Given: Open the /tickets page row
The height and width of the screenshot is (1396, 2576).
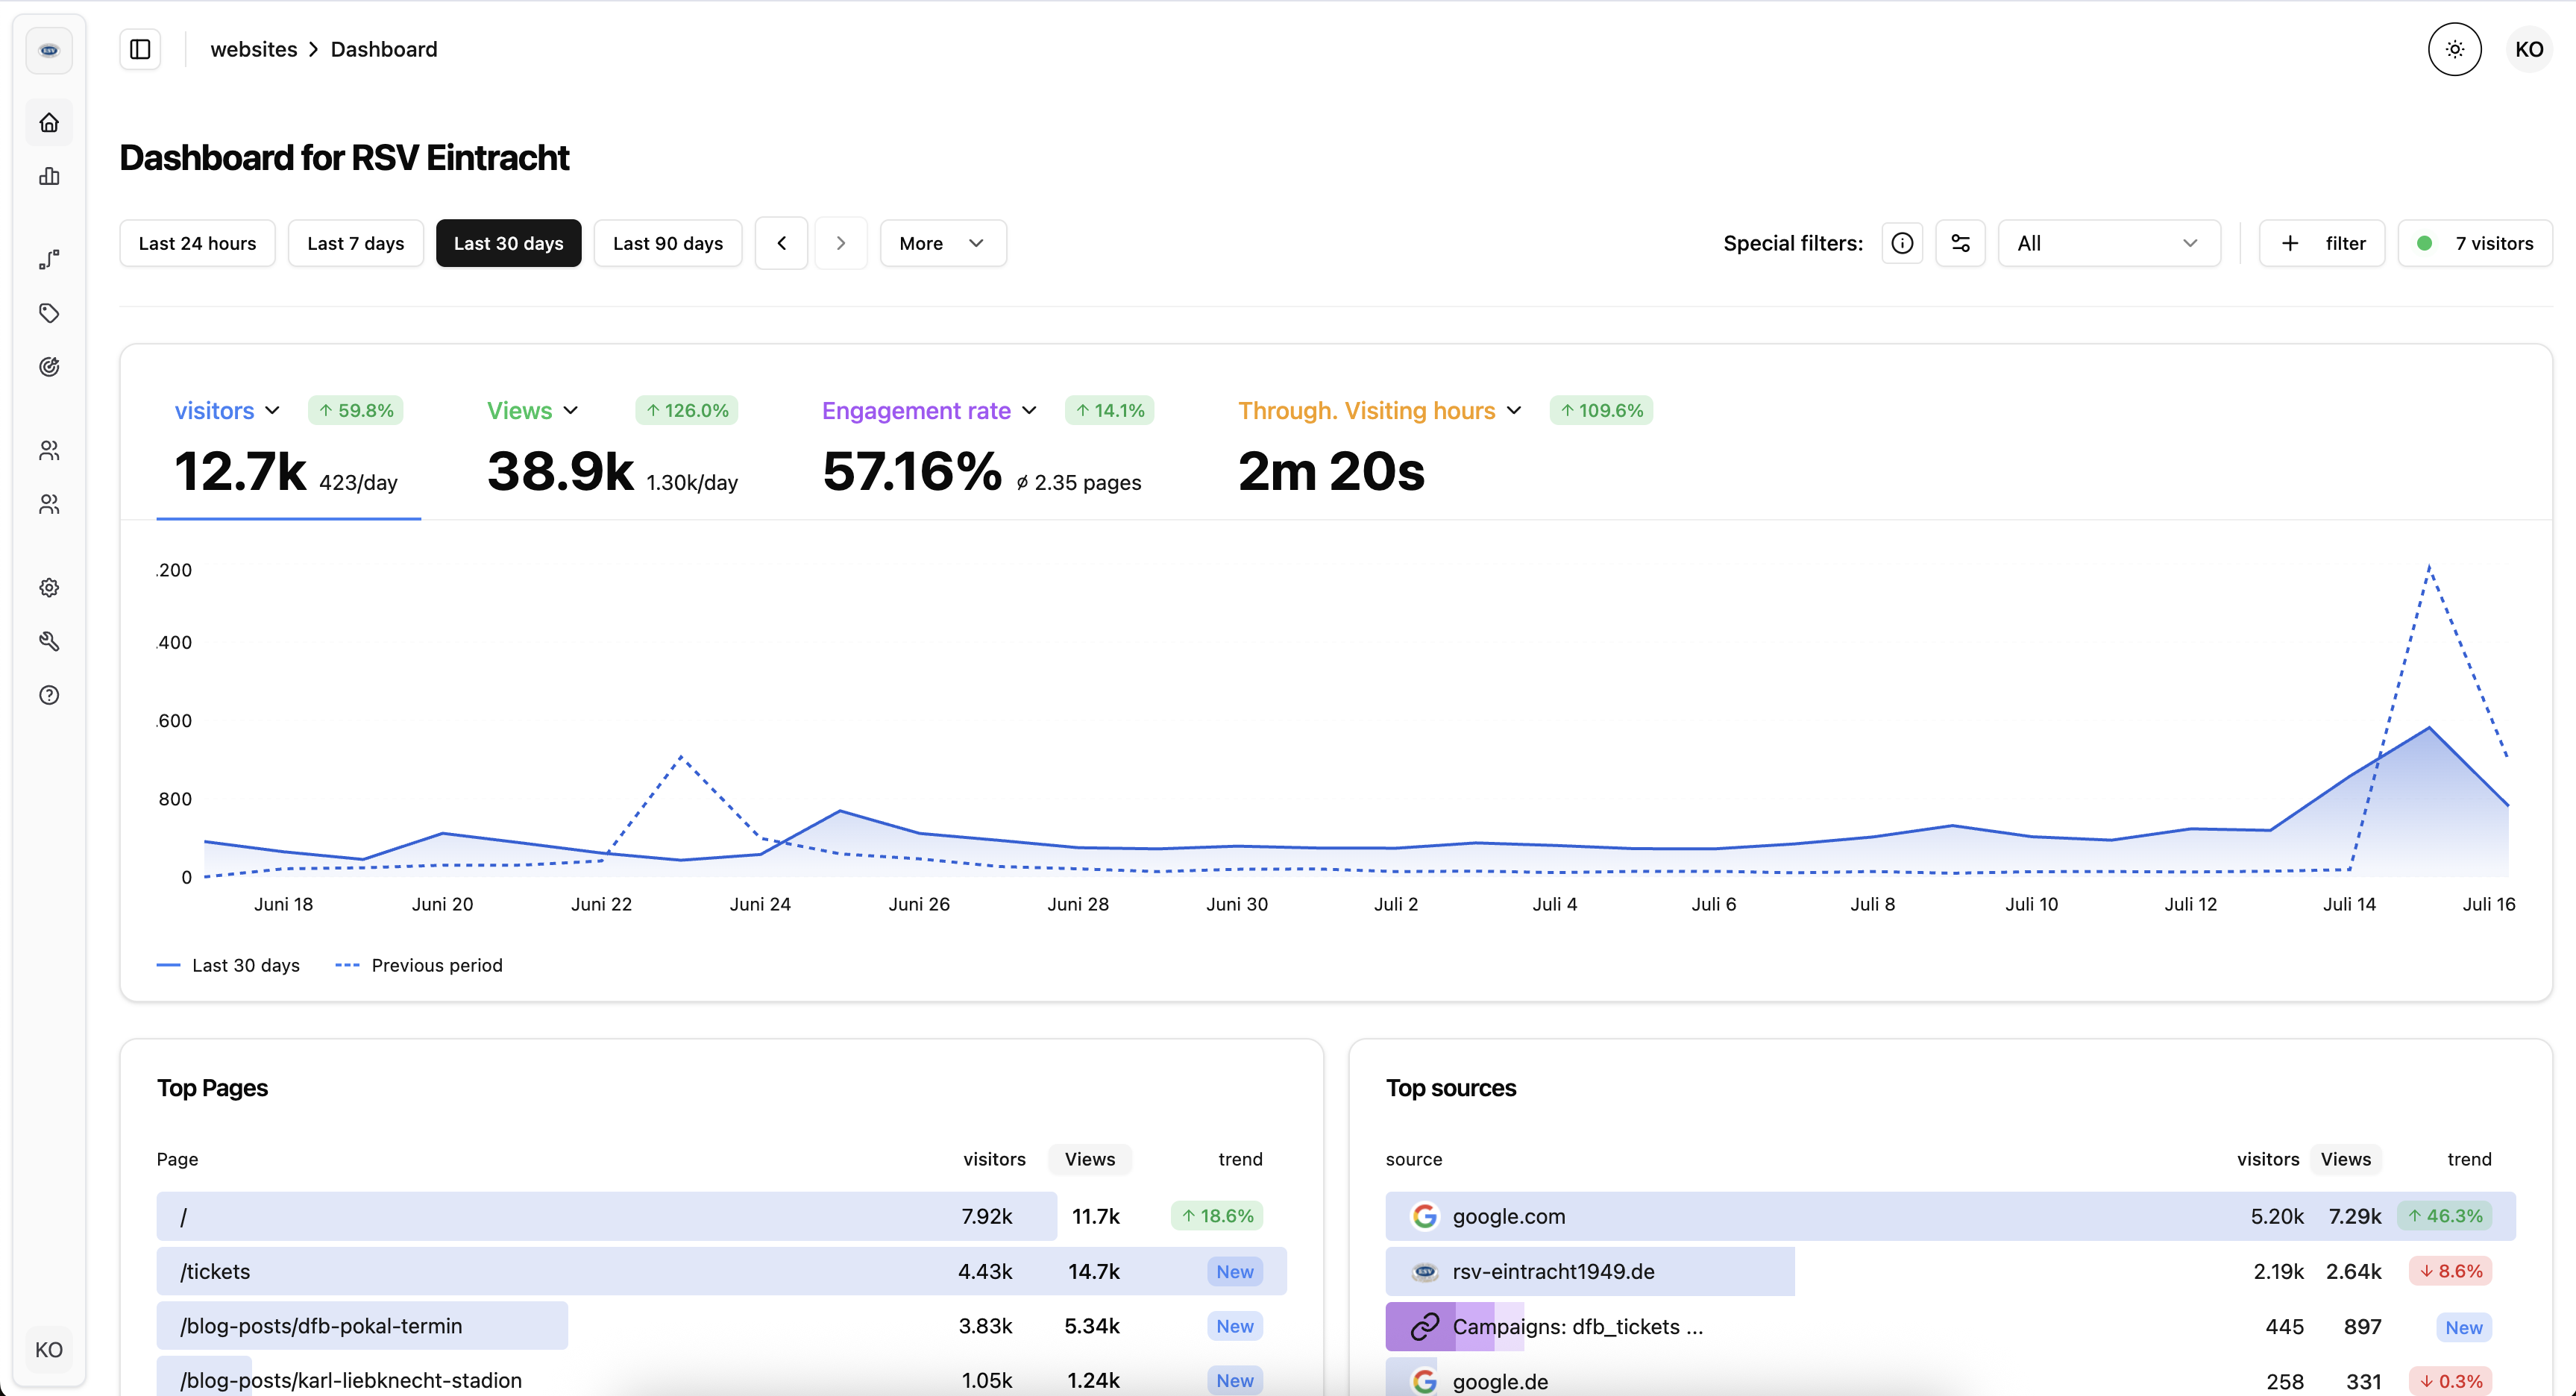Looking at the screenshot, I should (x=721, y=1271).
